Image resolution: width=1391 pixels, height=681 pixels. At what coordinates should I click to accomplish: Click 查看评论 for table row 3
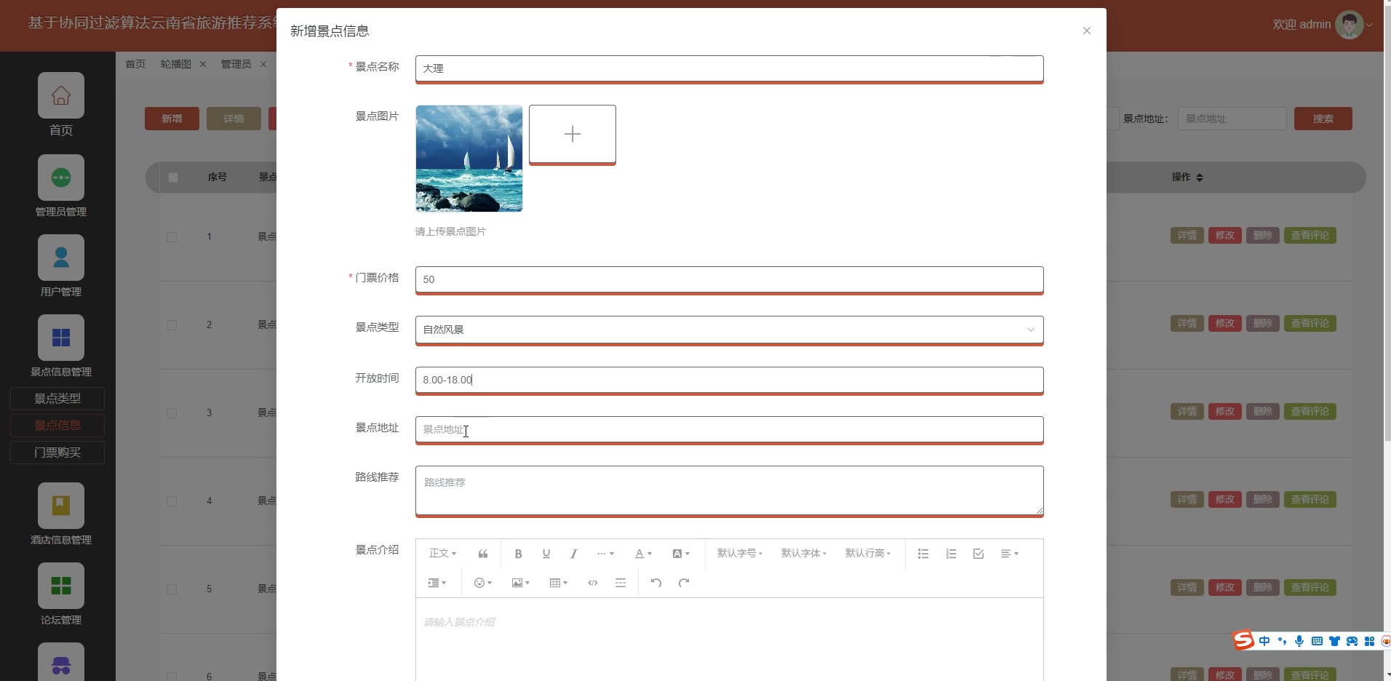point(1310,412)
